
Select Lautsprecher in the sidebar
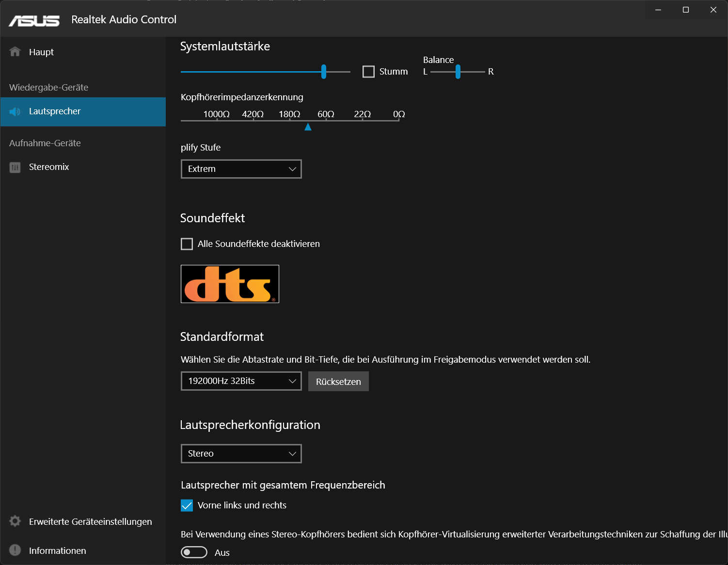83,112
